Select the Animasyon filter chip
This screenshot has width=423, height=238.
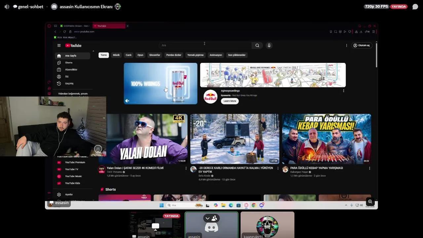point(216,55)
